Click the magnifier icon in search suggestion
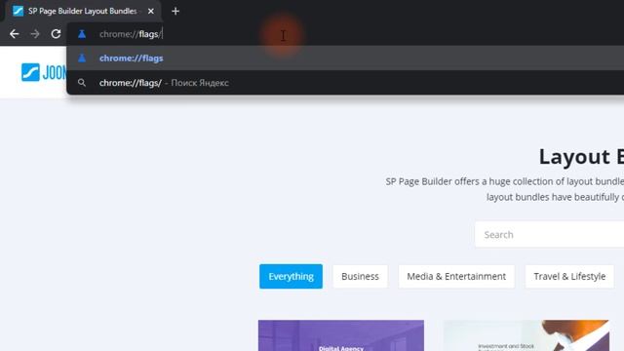 (x=82, y=83)
